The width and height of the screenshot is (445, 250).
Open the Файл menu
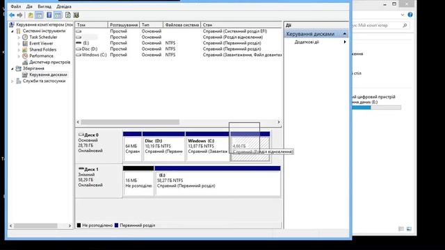(x=16, y=6)
